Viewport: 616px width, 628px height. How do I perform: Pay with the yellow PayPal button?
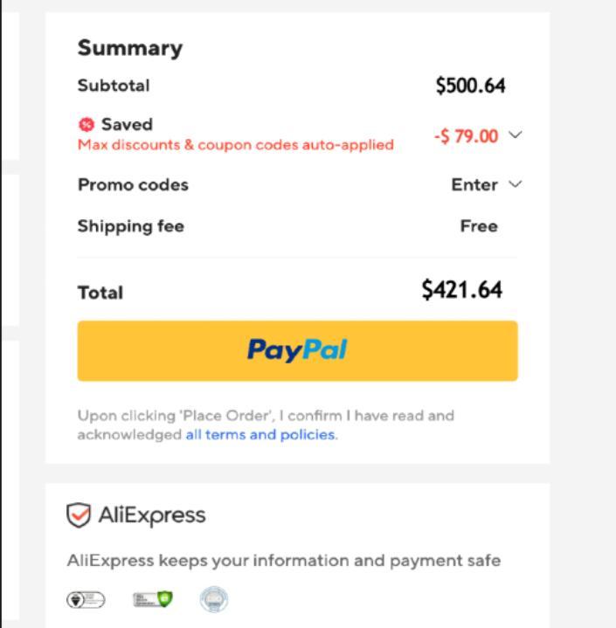click(297, 350)
